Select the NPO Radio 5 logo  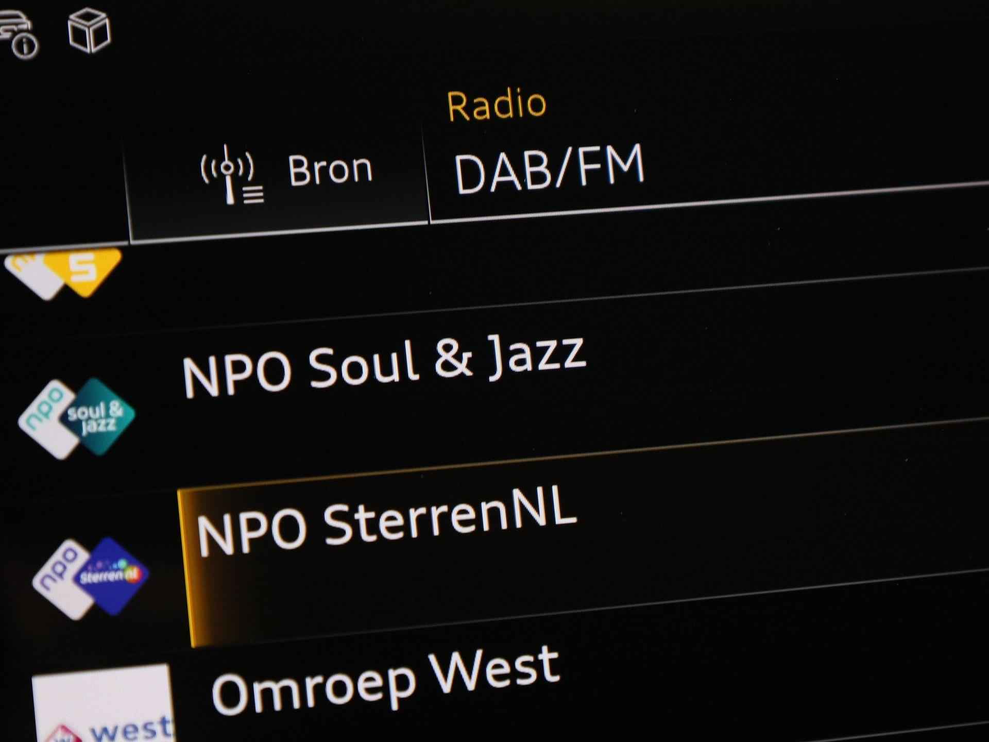coord(63,273)
